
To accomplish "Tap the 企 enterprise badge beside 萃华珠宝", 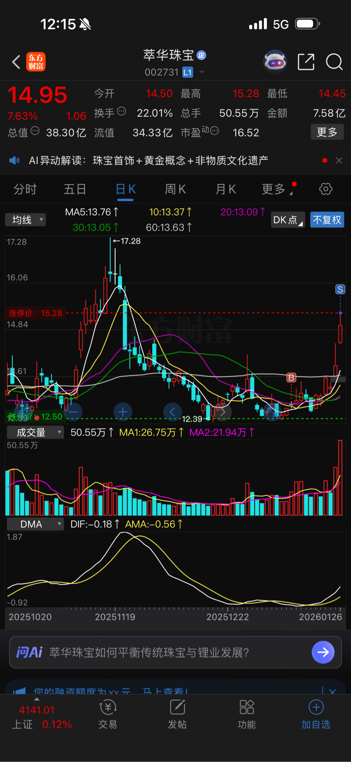I will [x=201, y=55].
